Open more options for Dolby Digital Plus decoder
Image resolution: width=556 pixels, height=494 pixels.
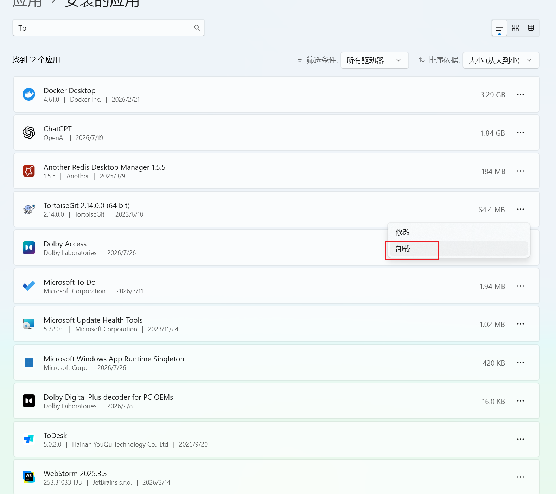click(520, 401)
